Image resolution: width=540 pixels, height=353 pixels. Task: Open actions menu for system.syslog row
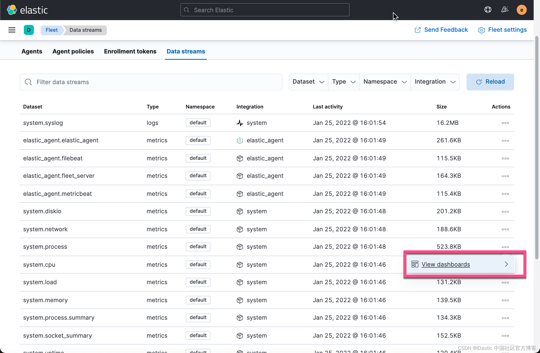(x=505, y=123)
